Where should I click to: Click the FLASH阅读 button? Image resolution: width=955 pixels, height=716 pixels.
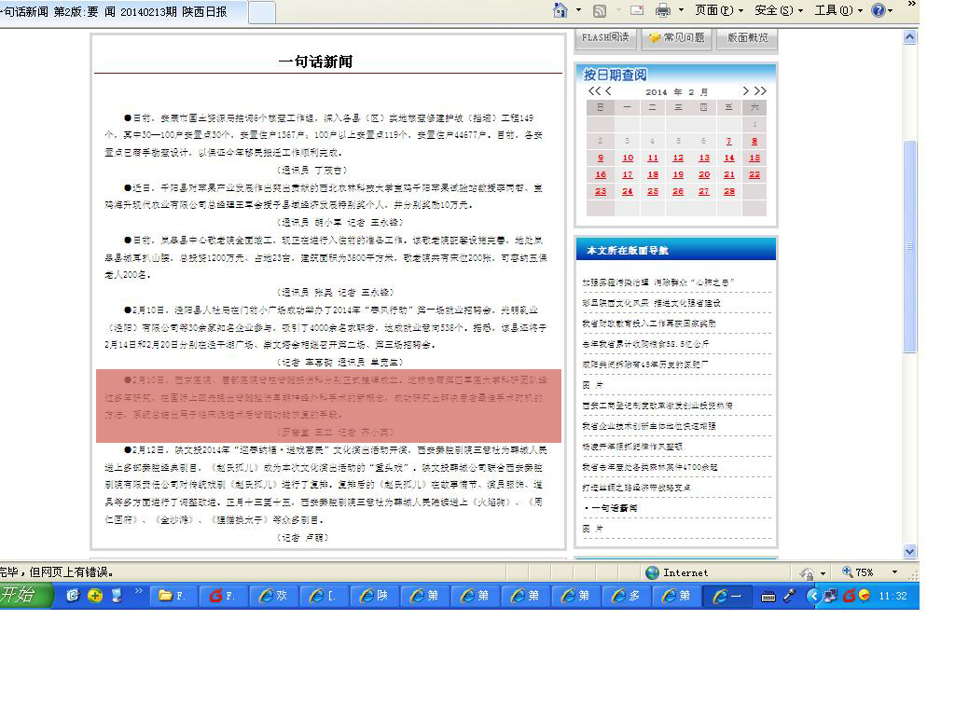[604, 38]
